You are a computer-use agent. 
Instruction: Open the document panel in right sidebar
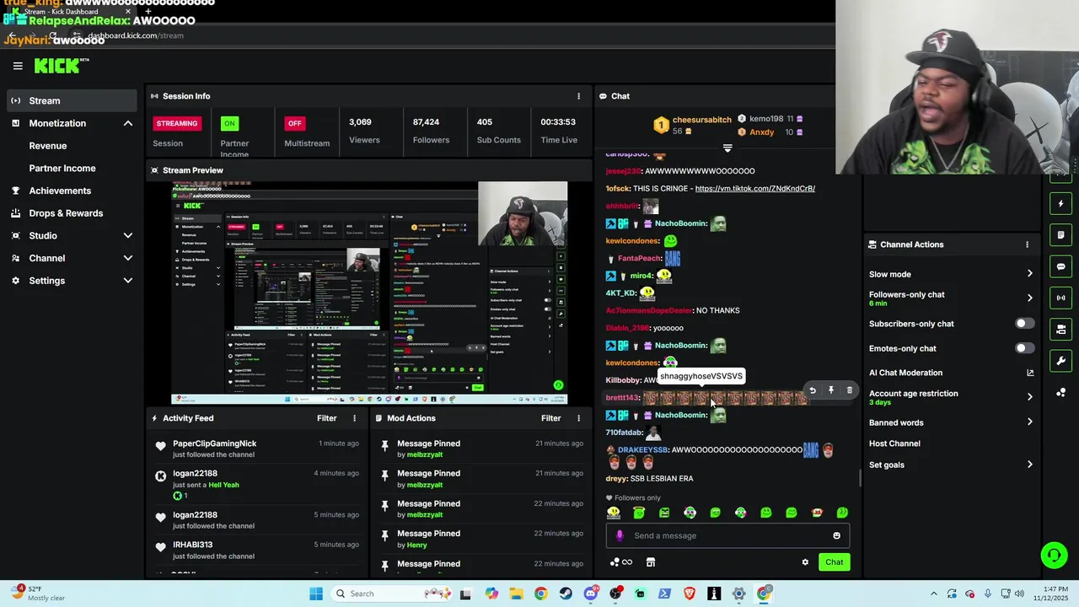(x=1061, y=234)
